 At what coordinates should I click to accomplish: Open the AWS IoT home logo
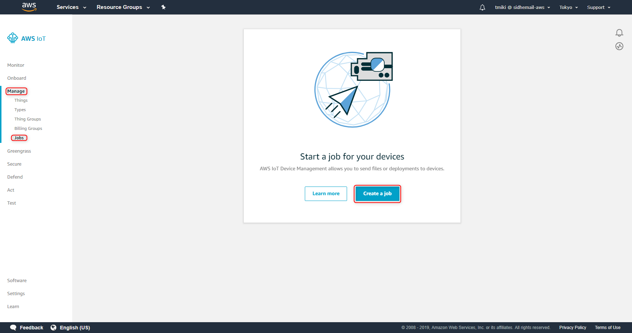coord(26,38)
